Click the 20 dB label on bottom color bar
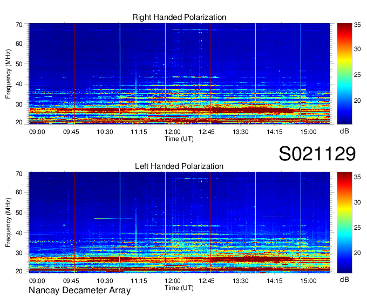367x297 pixels. coord(357,253)
